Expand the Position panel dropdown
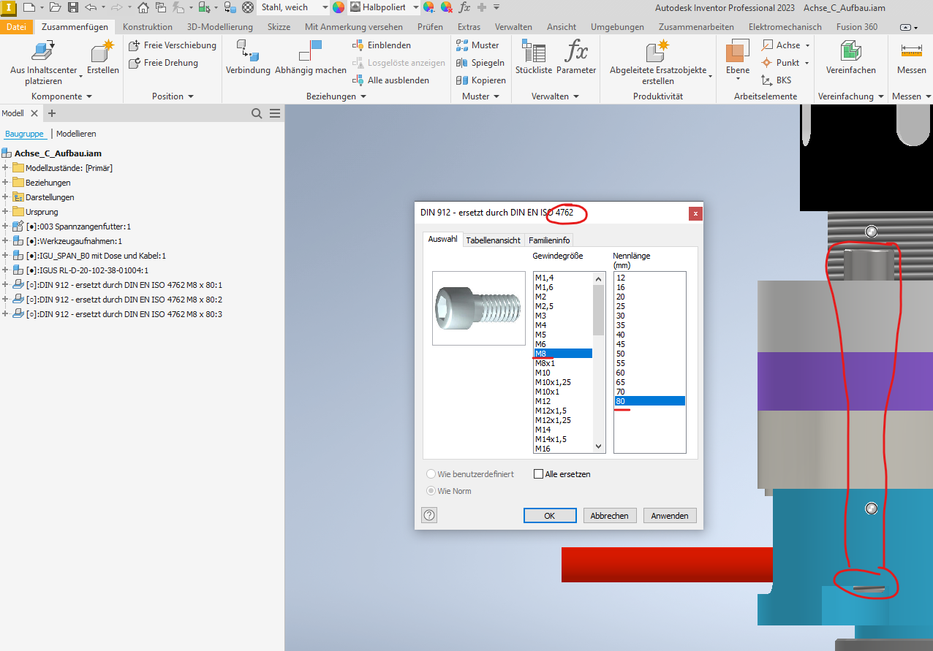933x651 pixels. [191, 96]
